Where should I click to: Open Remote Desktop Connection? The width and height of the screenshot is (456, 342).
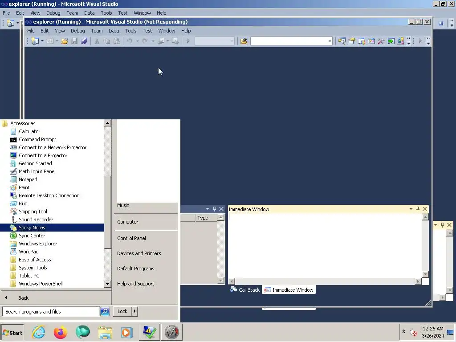(49, 196)
